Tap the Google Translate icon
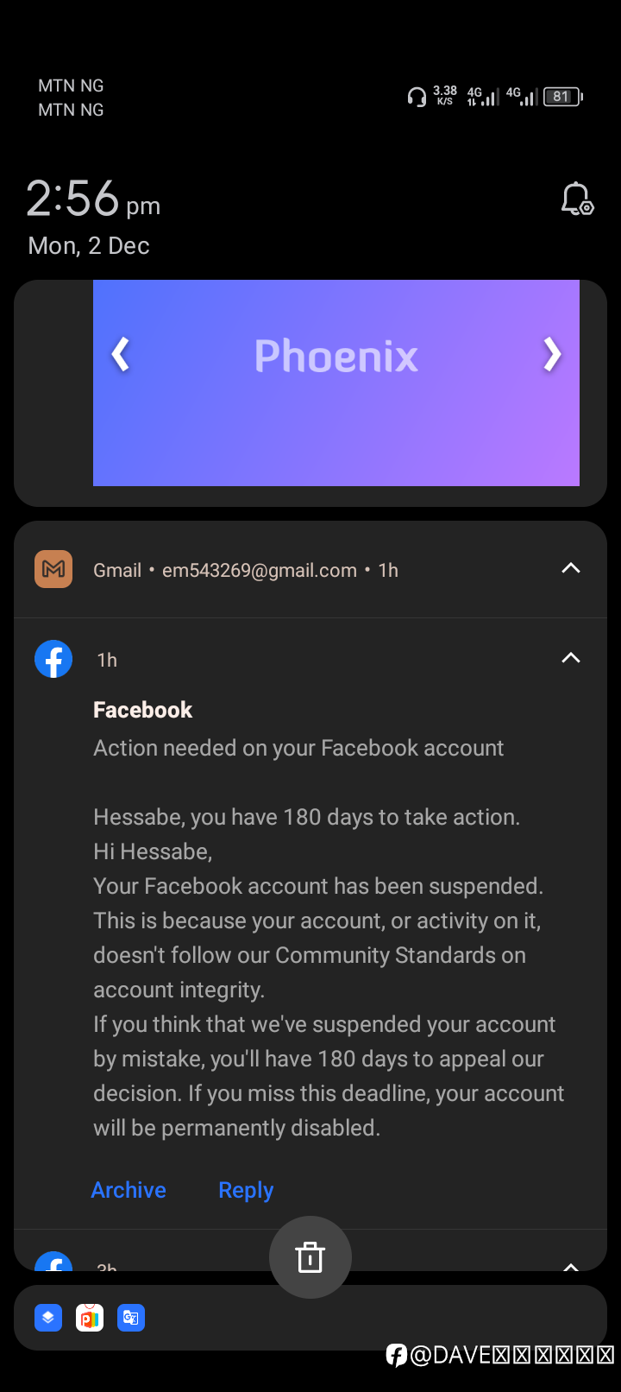Screen dimensions: 621x1392 tap(131, 1318)
